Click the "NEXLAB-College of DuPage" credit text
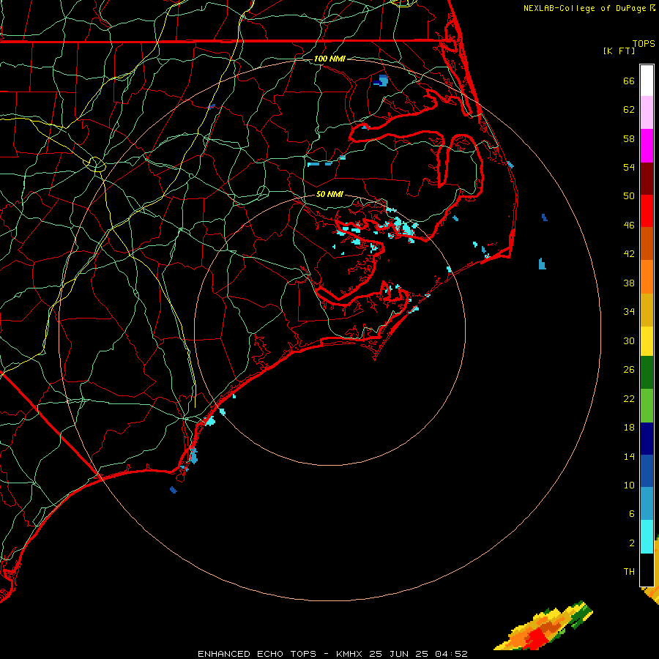Viewport: 659px width, 659px height. (584, 8)
